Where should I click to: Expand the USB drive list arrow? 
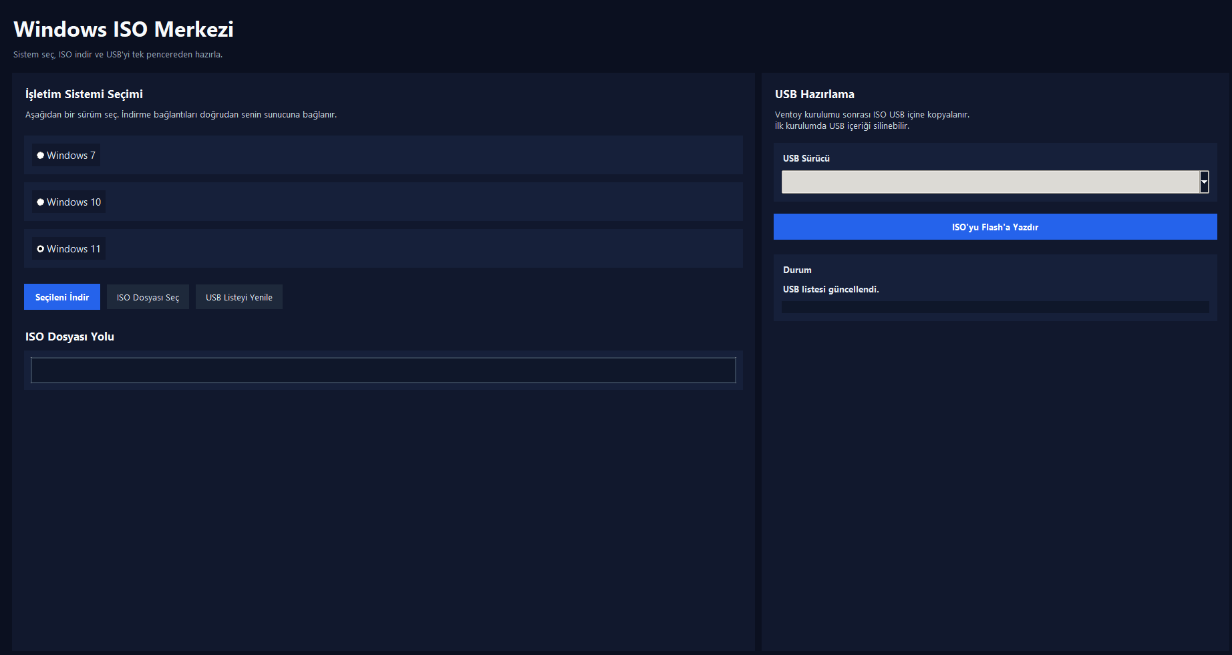coord(1204,182)
